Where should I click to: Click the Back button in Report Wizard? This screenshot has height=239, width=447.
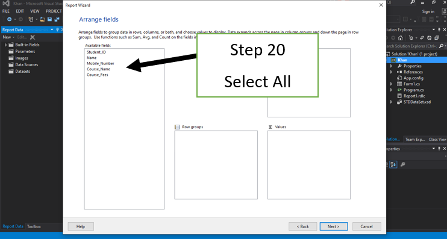point(303,226)
